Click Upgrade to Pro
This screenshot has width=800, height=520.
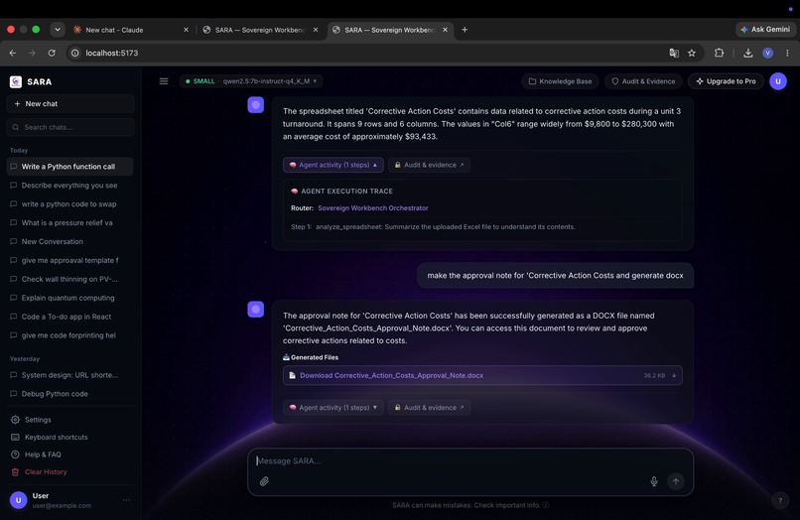point(726,81)
